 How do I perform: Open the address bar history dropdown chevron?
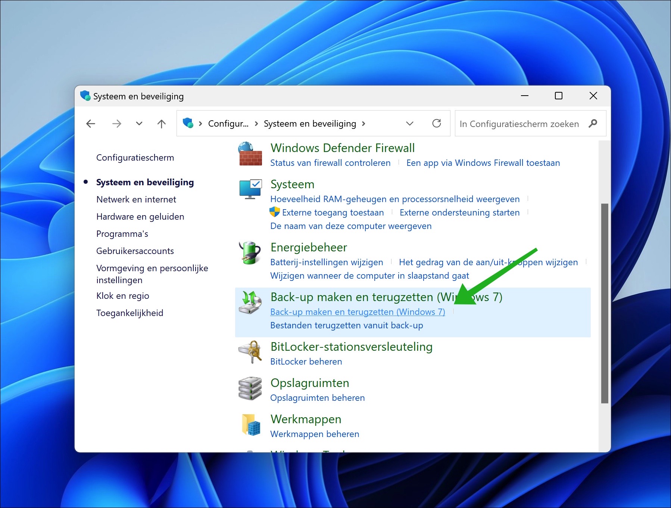coord(409,123)
